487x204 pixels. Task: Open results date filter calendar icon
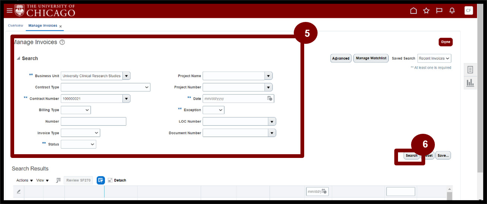click(324, 191)
